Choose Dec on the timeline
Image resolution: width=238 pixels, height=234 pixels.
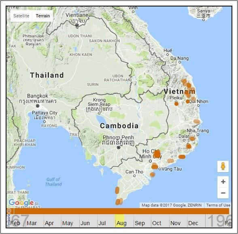(x=193, y=223)
